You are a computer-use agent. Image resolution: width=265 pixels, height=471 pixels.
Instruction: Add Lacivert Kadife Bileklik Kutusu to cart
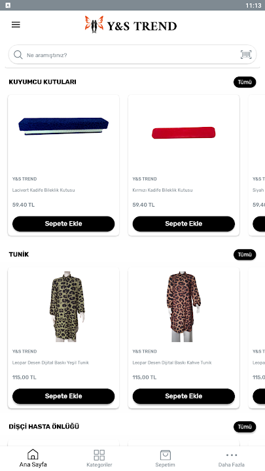63,224
